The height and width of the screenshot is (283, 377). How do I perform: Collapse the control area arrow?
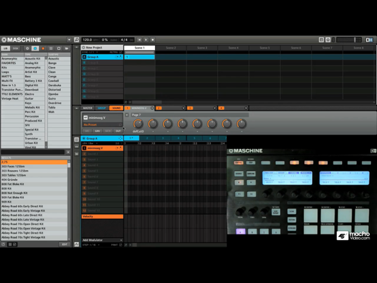pos(76,108)
